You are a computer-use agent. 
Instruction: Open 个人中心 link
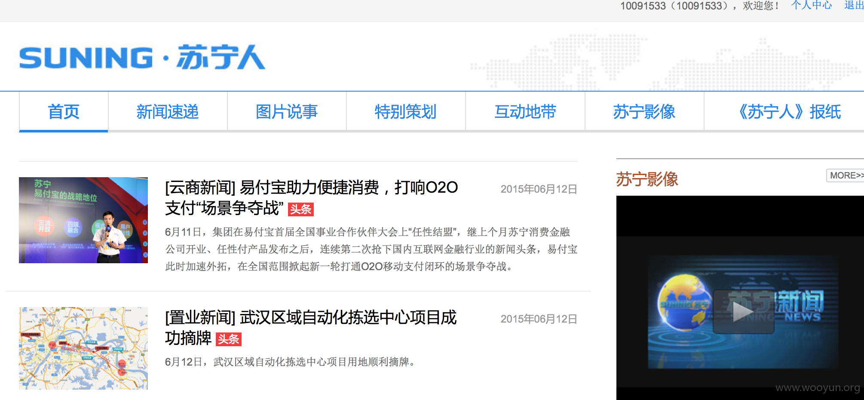pyautogui.click(x=812, y=6)
